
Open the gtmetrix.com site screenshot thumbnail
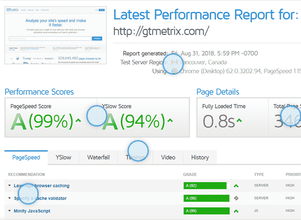click(x=56, y=35)
